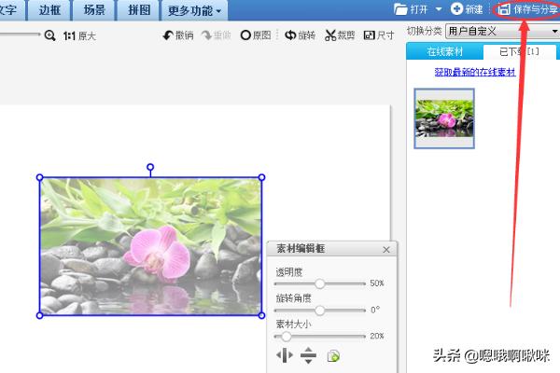This screenshot has width=560, height=373.
Task: Close the 素材编辑框 panel
Action: point(386,250)
